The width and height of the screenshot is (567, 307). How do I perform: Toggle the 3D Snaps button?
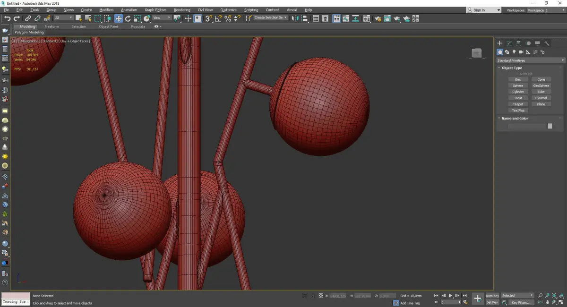pyautogui.click(x=208, y=18)
